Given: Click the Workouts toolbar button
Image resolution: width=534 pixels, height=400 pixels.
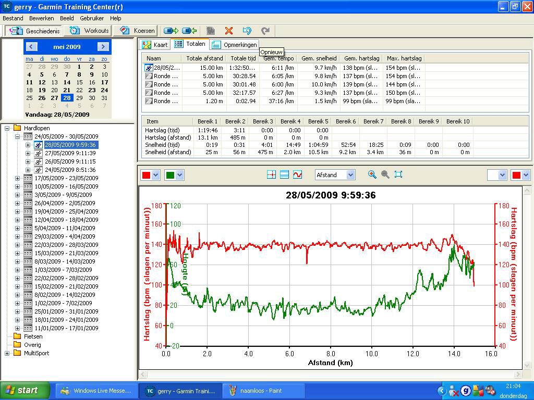Looking at the screenshot, I should click(x=89, y=31).
